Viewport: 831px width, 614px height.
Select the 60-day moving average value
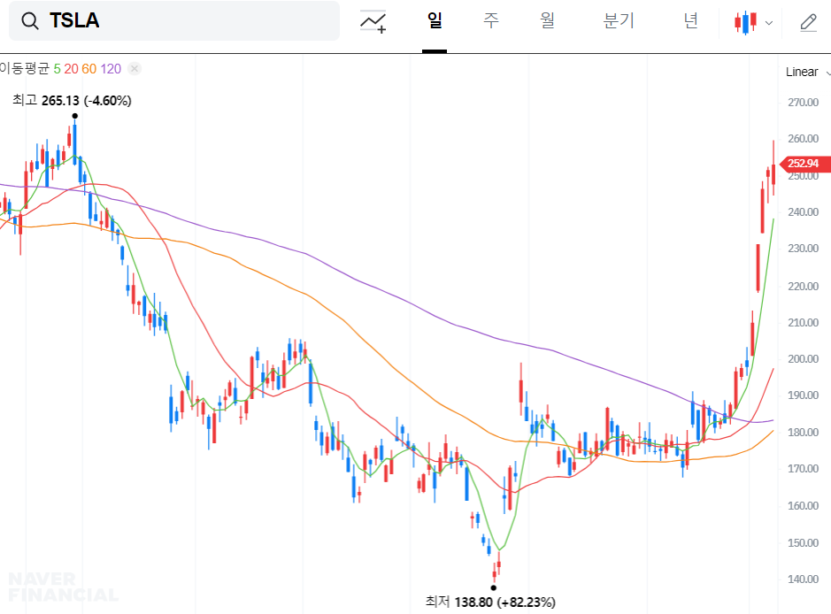(89, 69)
